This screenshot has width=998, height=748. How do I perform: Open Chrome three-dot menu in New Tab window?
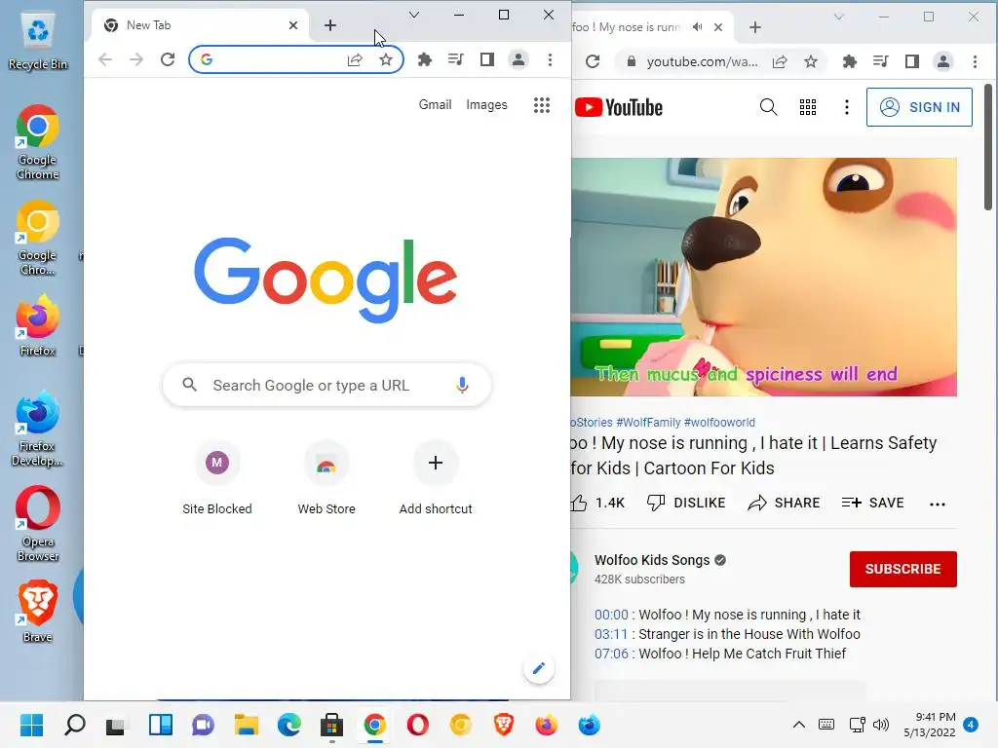pyautogui.click(x=550, y=59)
